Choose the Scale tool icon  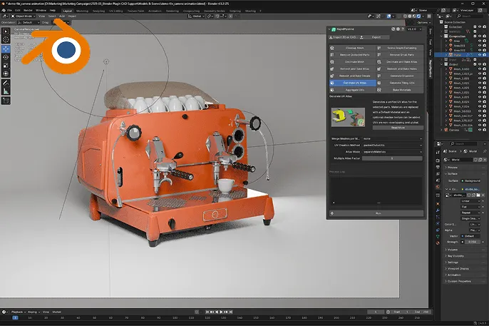tap(6, 66)
